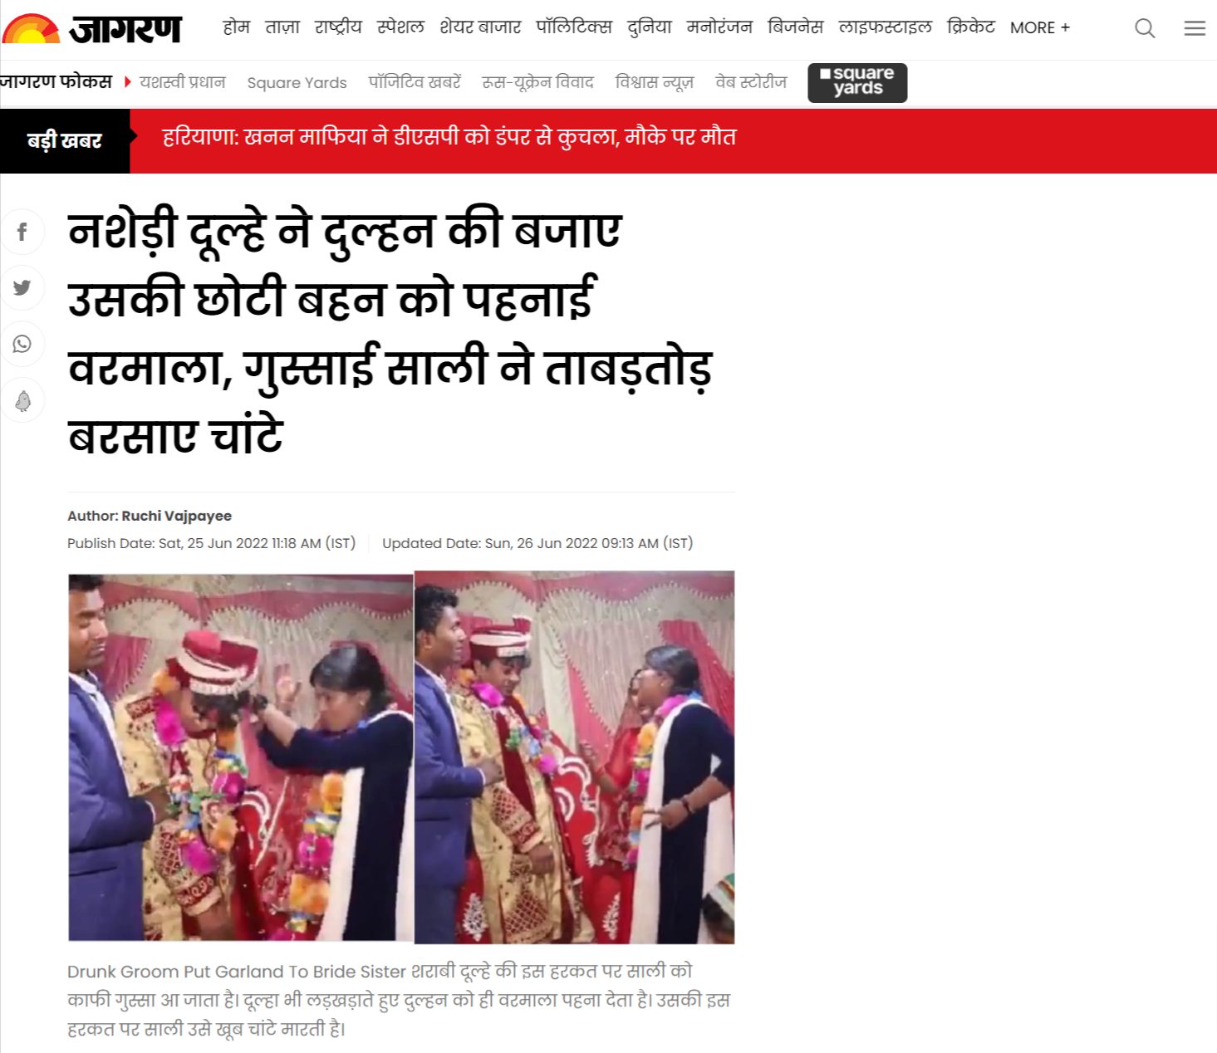
Task: Click the drunk groom article image
Action: 401,757
